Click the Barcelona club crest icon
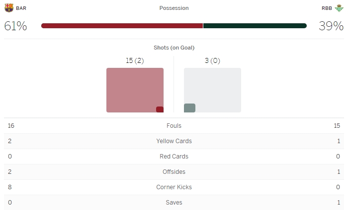This screenshot has height=213, width=350. [x=9, y=8]
